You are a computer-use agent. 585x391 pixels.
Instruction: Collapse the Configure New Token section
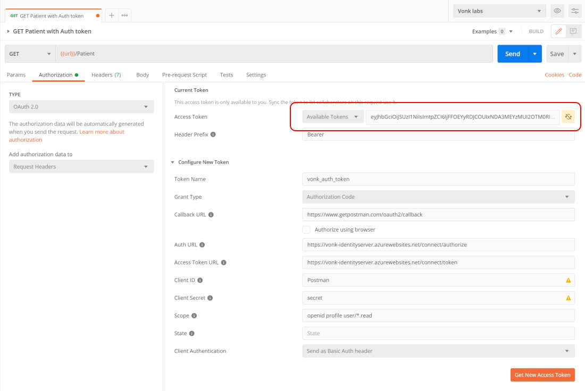click(172, 162)
